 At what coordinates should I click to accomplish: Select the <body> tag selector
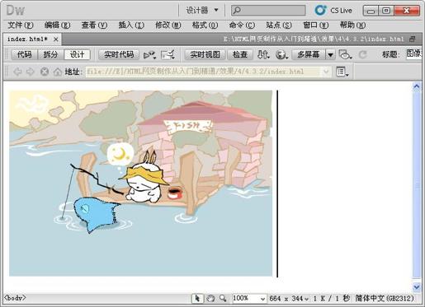15,298
